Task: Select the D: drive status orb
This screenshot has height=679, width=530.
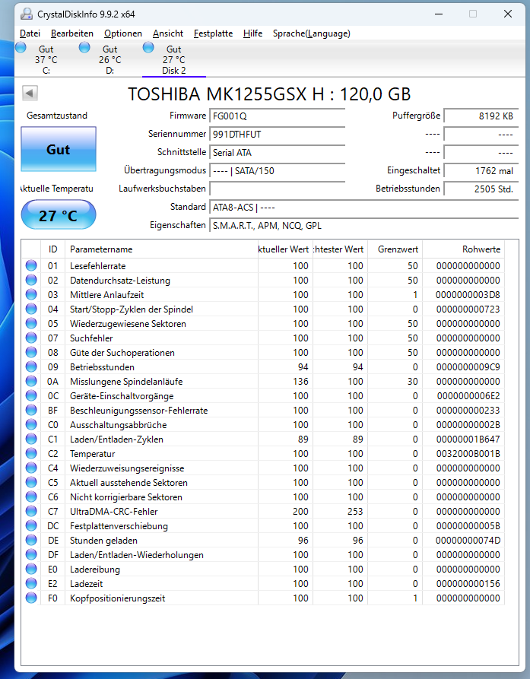Action: [x=84, y=48]
